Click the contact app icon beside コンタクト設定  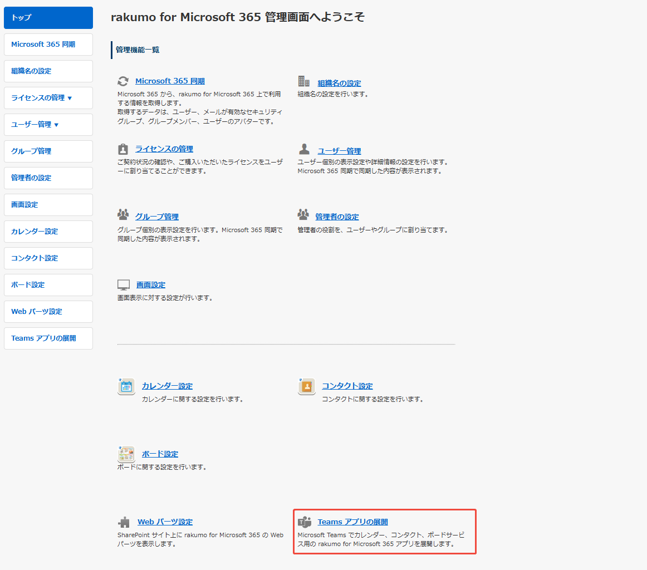tap(307, 386)
